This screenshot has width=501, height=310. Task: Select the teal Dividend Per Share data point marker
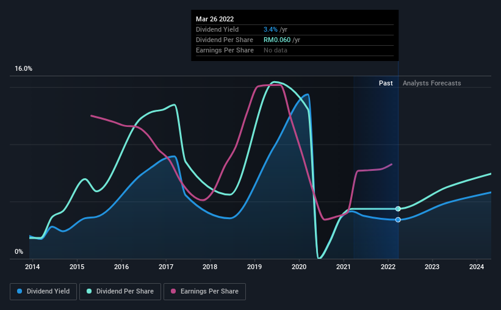[398, 209]
